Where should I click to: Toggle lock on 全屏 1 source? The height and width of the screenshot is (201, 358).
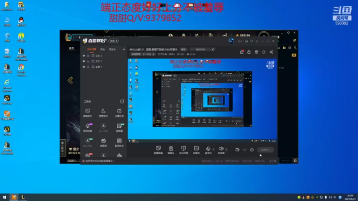[88, 67]
